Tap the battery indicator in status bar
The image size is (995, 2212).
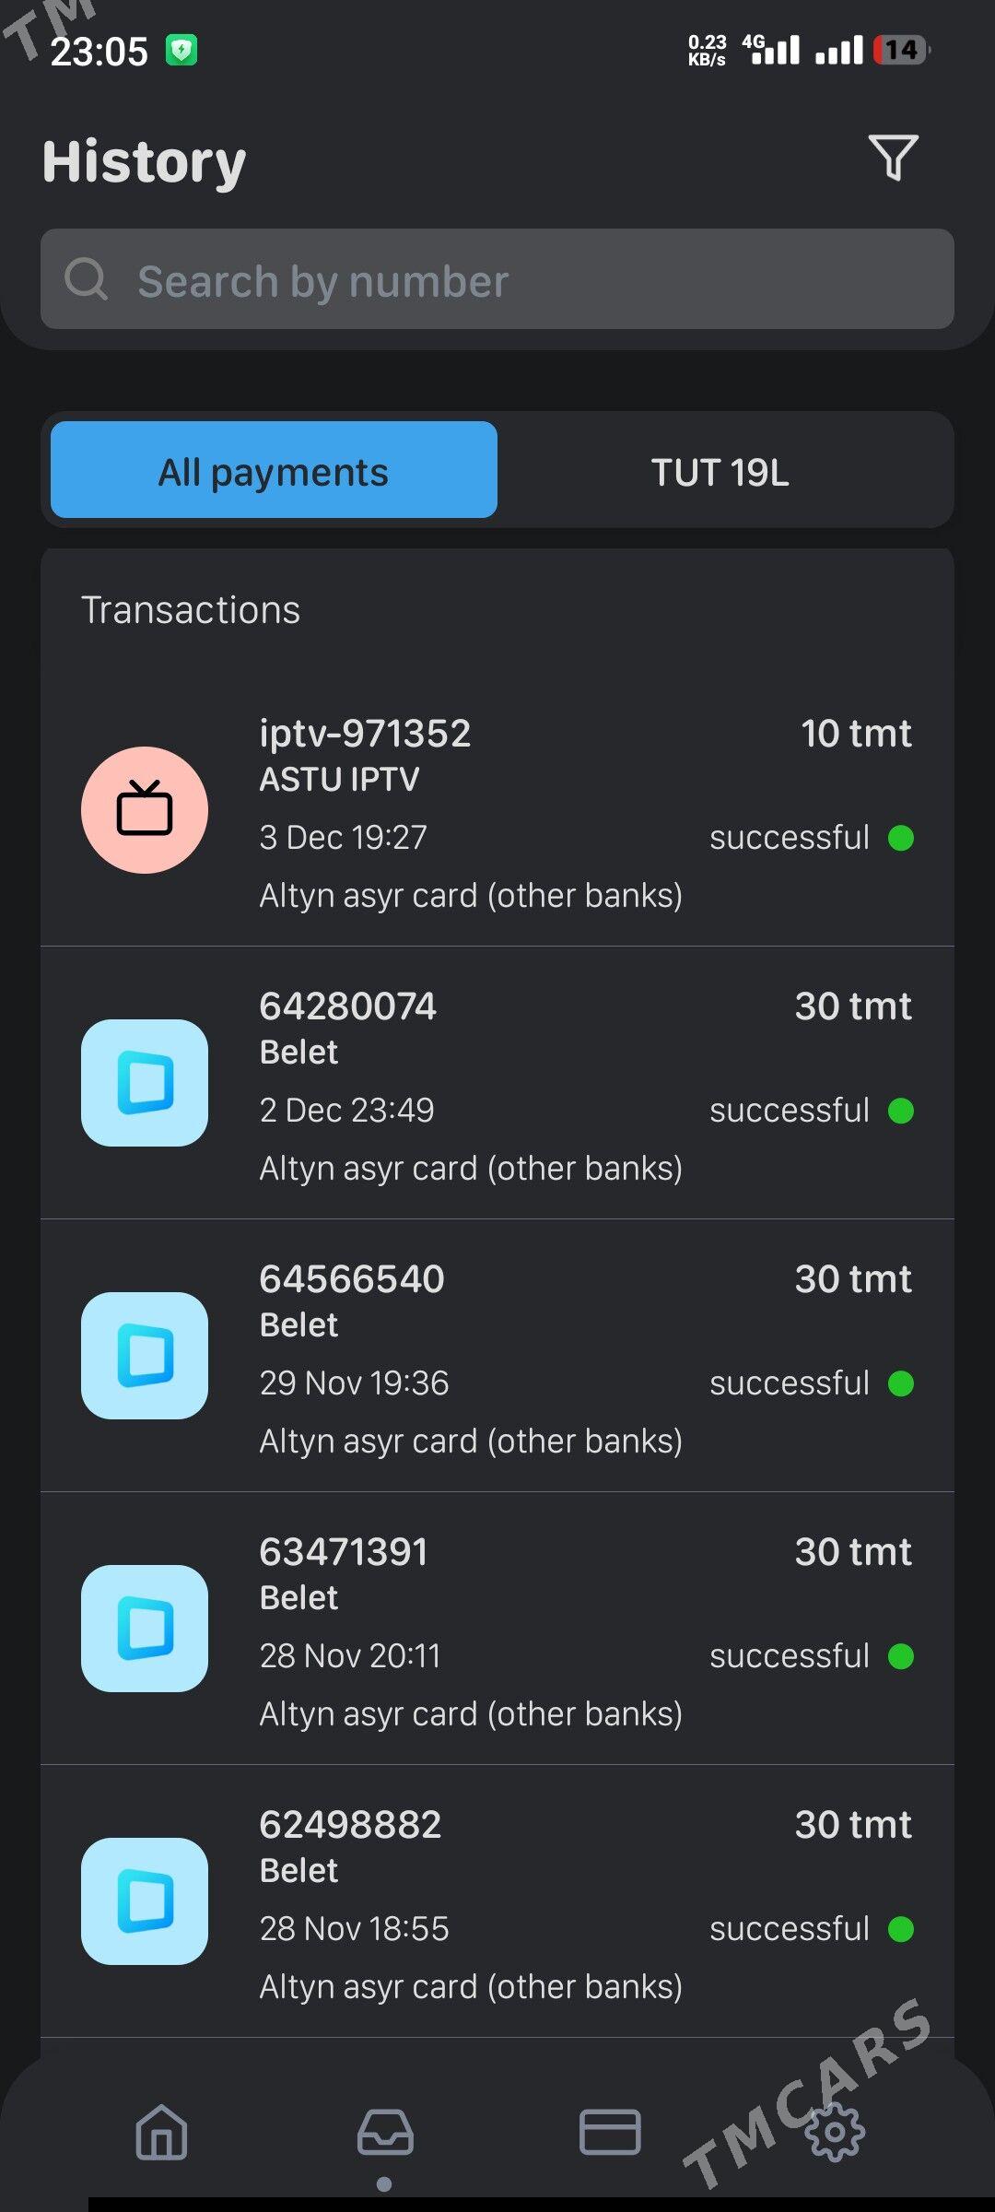[x=901, y=50]
